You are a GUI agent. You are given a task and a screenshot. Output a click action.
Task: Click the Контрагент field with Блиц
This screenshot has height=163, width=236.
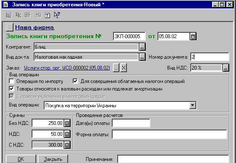pos(86,47)
